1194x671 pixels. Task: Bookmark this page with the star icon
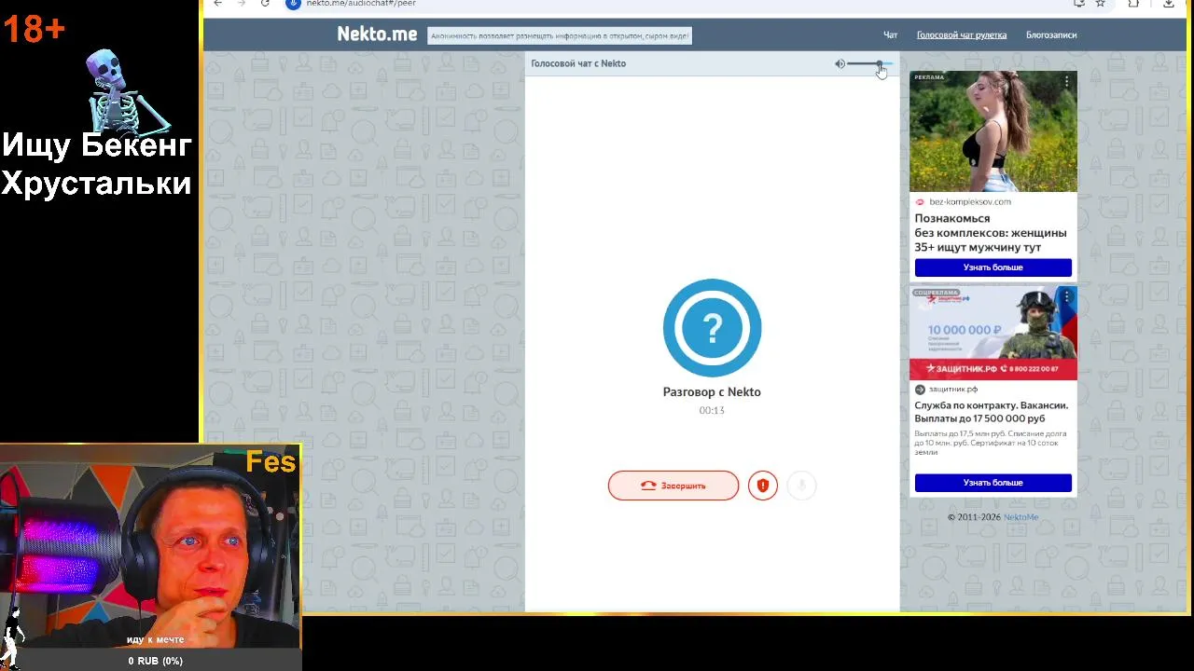[x=1101, y=4]
